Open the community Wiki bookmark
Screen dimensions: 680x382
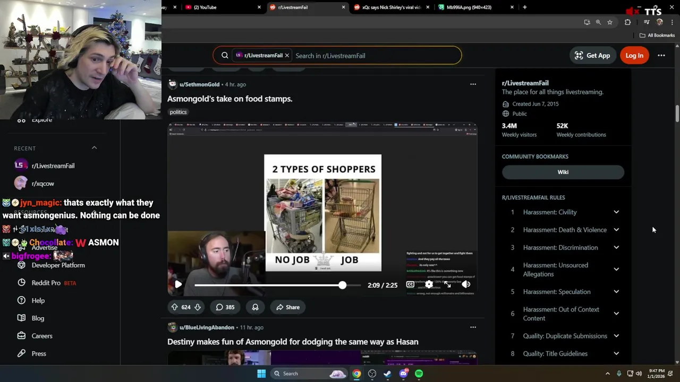[x=563, y=172]
